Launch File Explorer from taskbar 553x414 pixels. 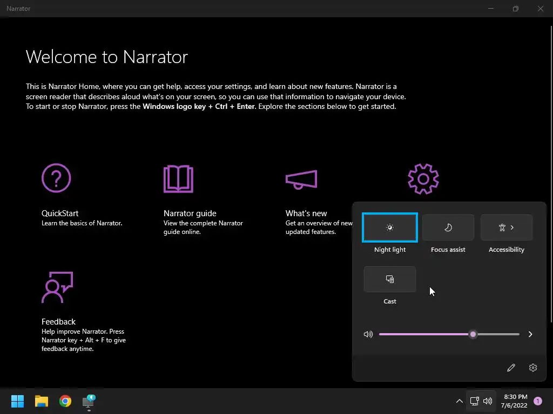click(x=41, y=401)
